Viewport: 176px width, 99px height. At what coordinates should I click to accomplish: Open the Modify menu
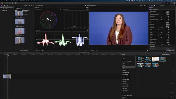point(28,1)
